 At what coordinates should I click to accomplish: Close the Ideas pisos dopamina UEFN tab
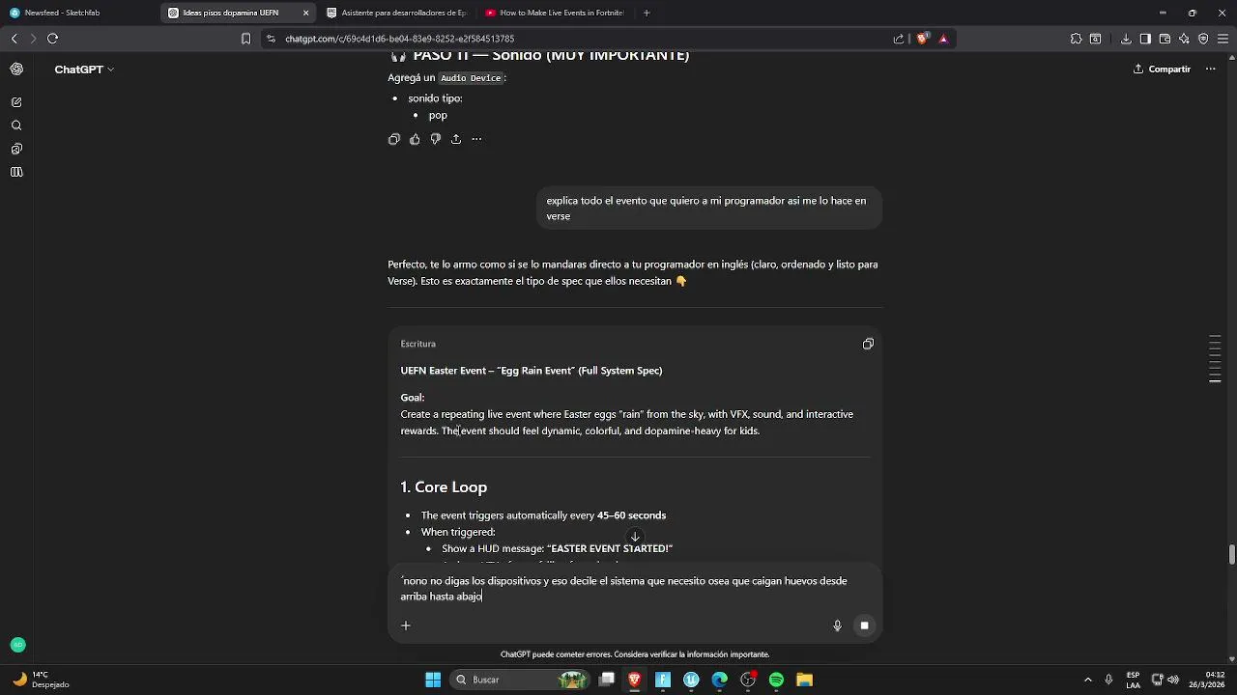tap(305, 13)
